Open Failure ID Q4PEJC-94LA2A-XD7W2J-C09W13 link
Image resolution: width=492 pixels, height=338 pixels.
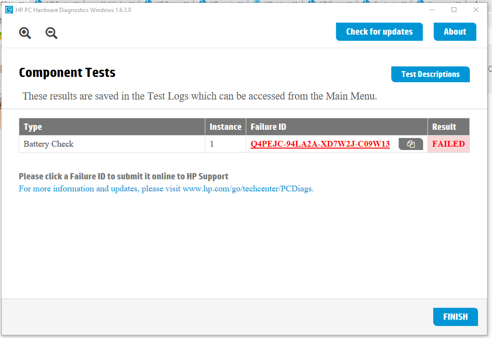320,144
